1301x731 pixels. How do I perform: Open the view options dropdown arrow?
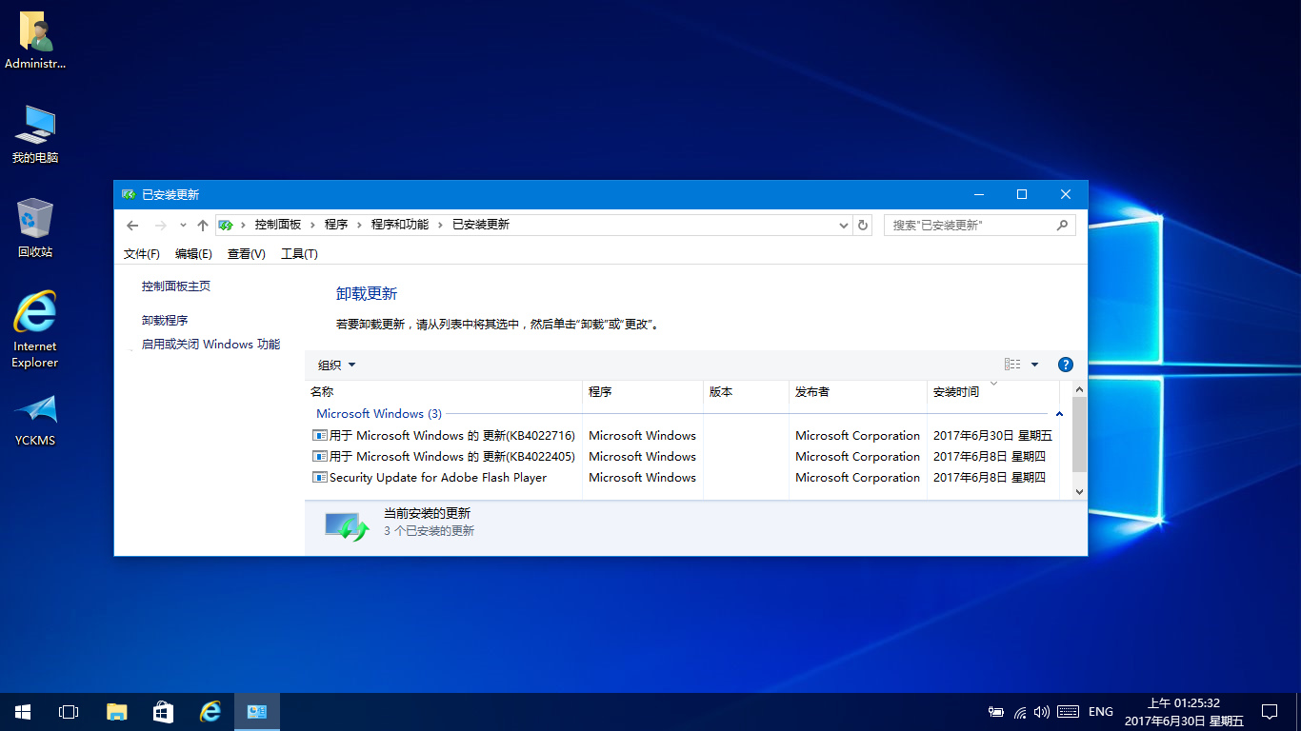pyautogui.click(x=1034, y=365)
